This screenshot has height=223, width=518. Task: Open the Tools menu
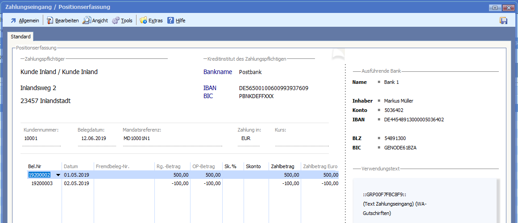(122, 21)
